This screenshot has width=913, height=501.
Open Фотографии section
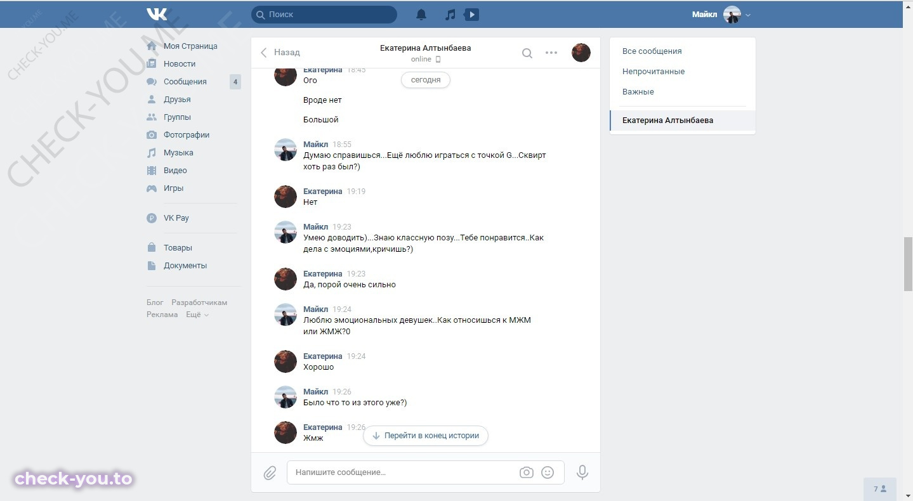tap(187, 135)
